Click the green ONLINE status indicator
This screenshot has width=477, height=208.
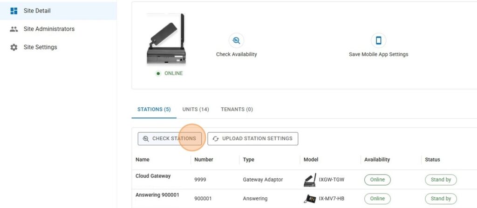(x=170, y=73)
